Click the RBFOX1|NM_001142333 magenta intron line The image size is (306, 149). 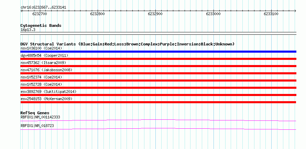(x=158, y=120)
